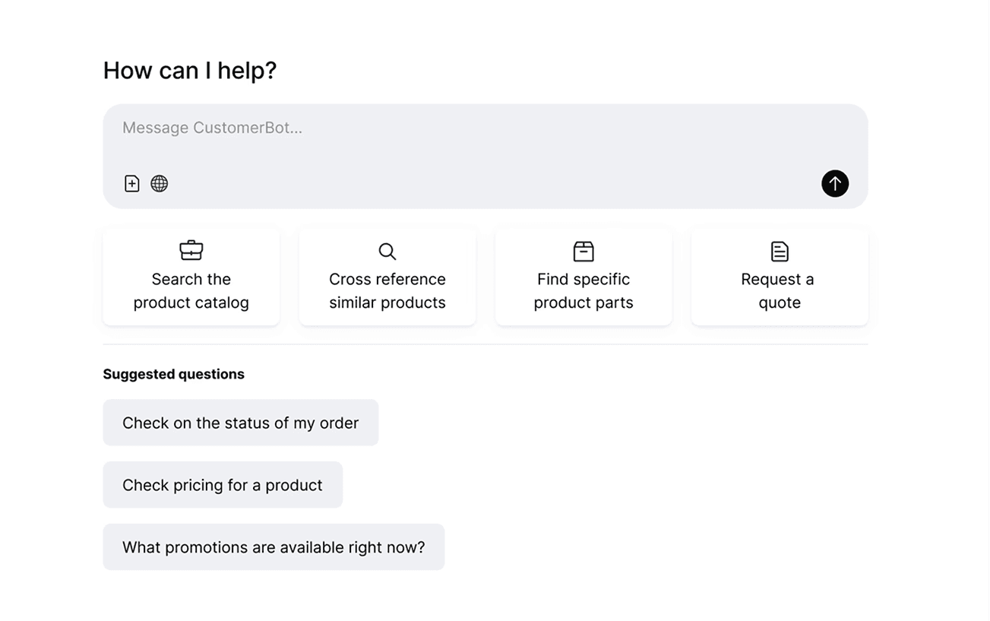Click the box icon for product parts
The height and width of the screenshot is (621, 990).
click(x=584, y=251)
